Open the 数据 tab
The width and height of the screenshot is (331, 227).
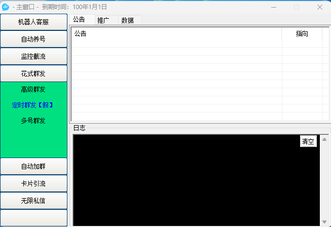tap(128, 20)
